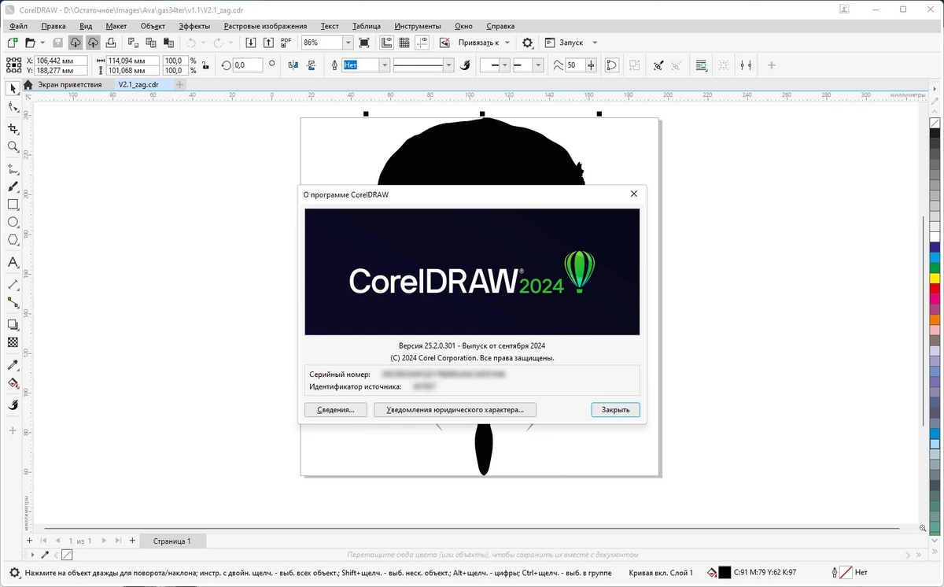This screenshot has height=587, width=944.
Task: Toggle the lock ratio padlock icon
Action: 205,65
